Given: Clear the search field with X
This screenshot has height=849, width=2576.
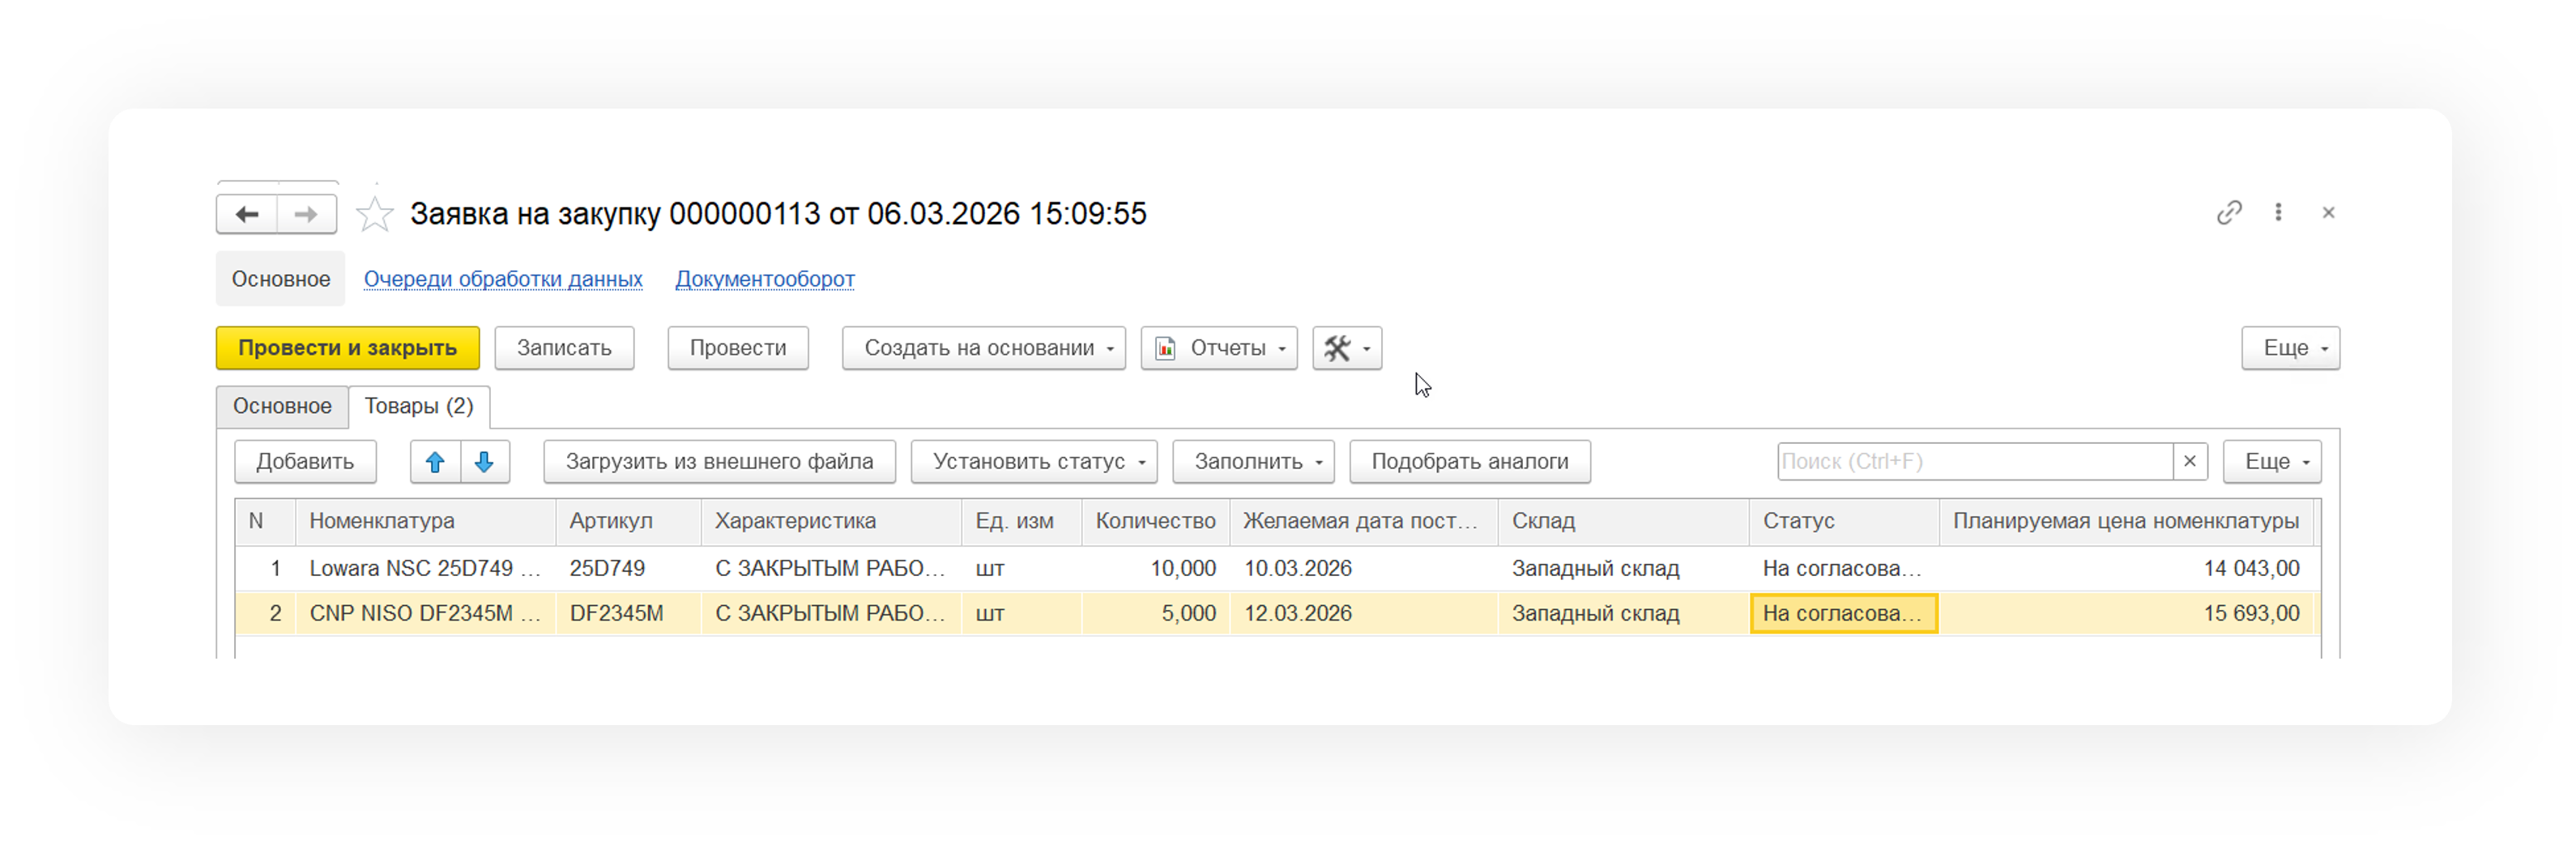Looking at the screenshot, I should pos(2190,461).
